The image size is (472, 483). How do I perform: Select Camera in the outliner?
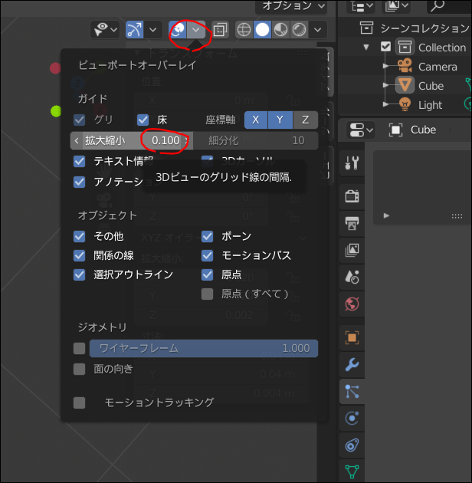tap(438, 67)
